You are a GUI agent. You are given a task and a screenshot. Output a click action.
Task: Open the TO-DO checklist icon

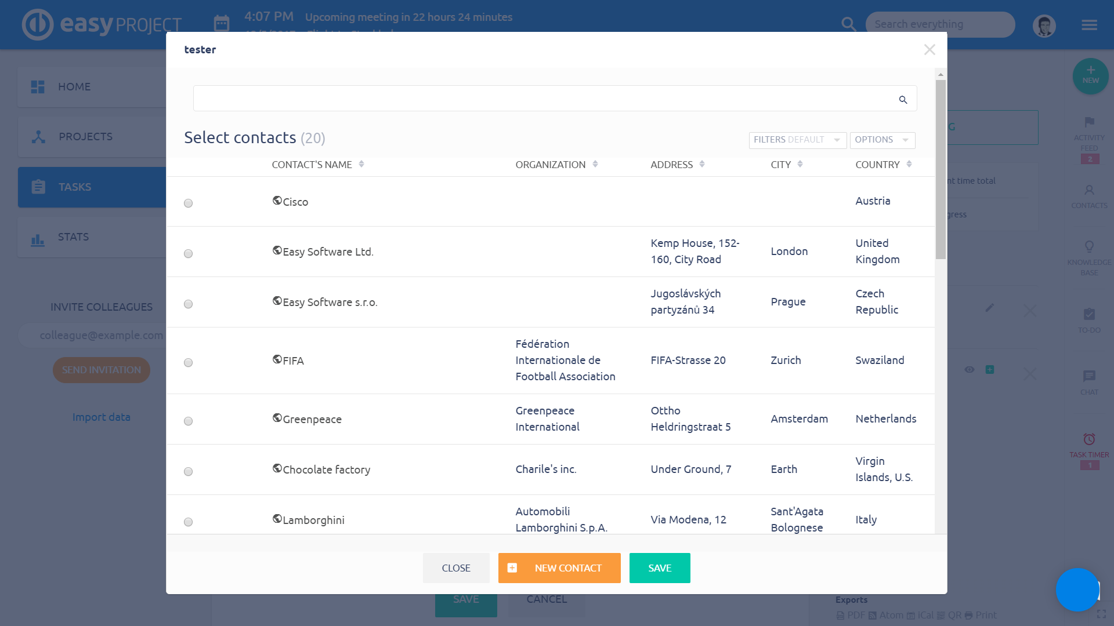tap(1089, 314)
